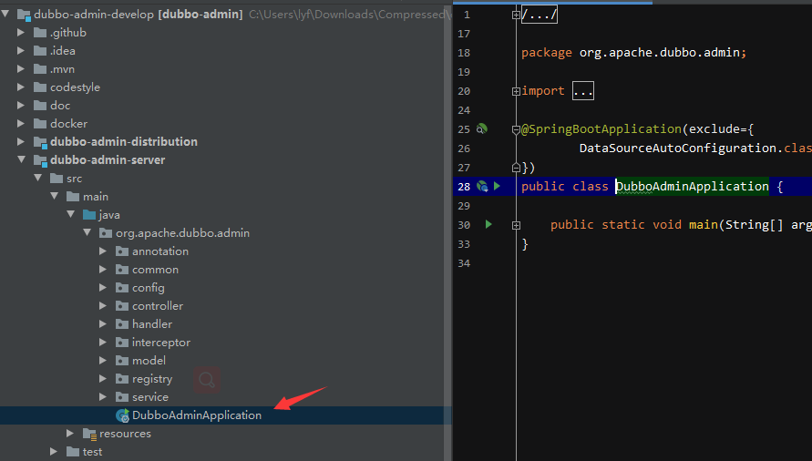Image resolution: width=812 pixels, height=461 pixels.
Task: Collapse the src folder
Action: point(37,178)
